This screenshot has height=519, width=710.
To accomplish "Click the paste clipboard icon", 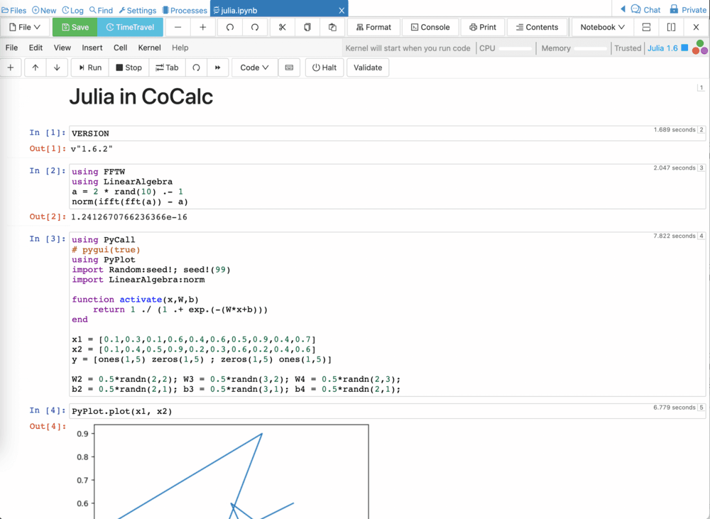I will pyautogui.click(x=332, y=27).
